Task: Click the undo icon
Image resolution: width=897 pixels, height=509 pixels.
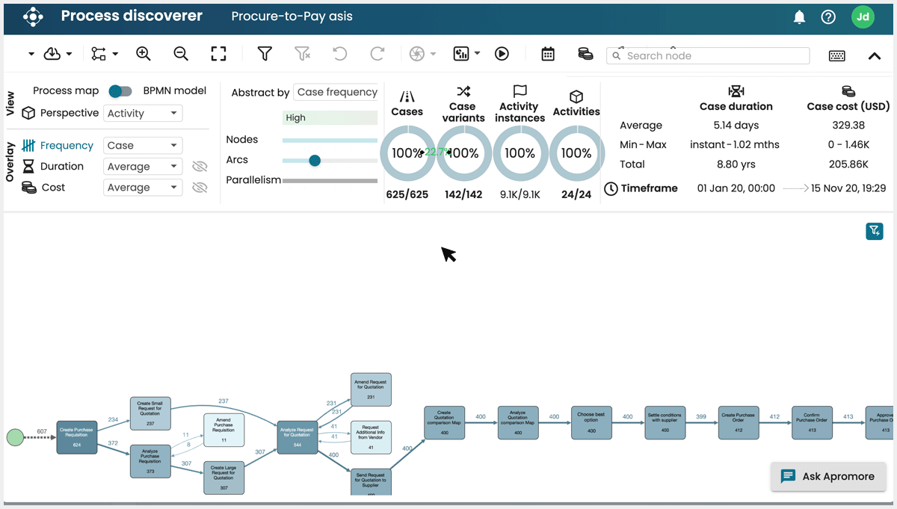Action: [x=339, y=53]
